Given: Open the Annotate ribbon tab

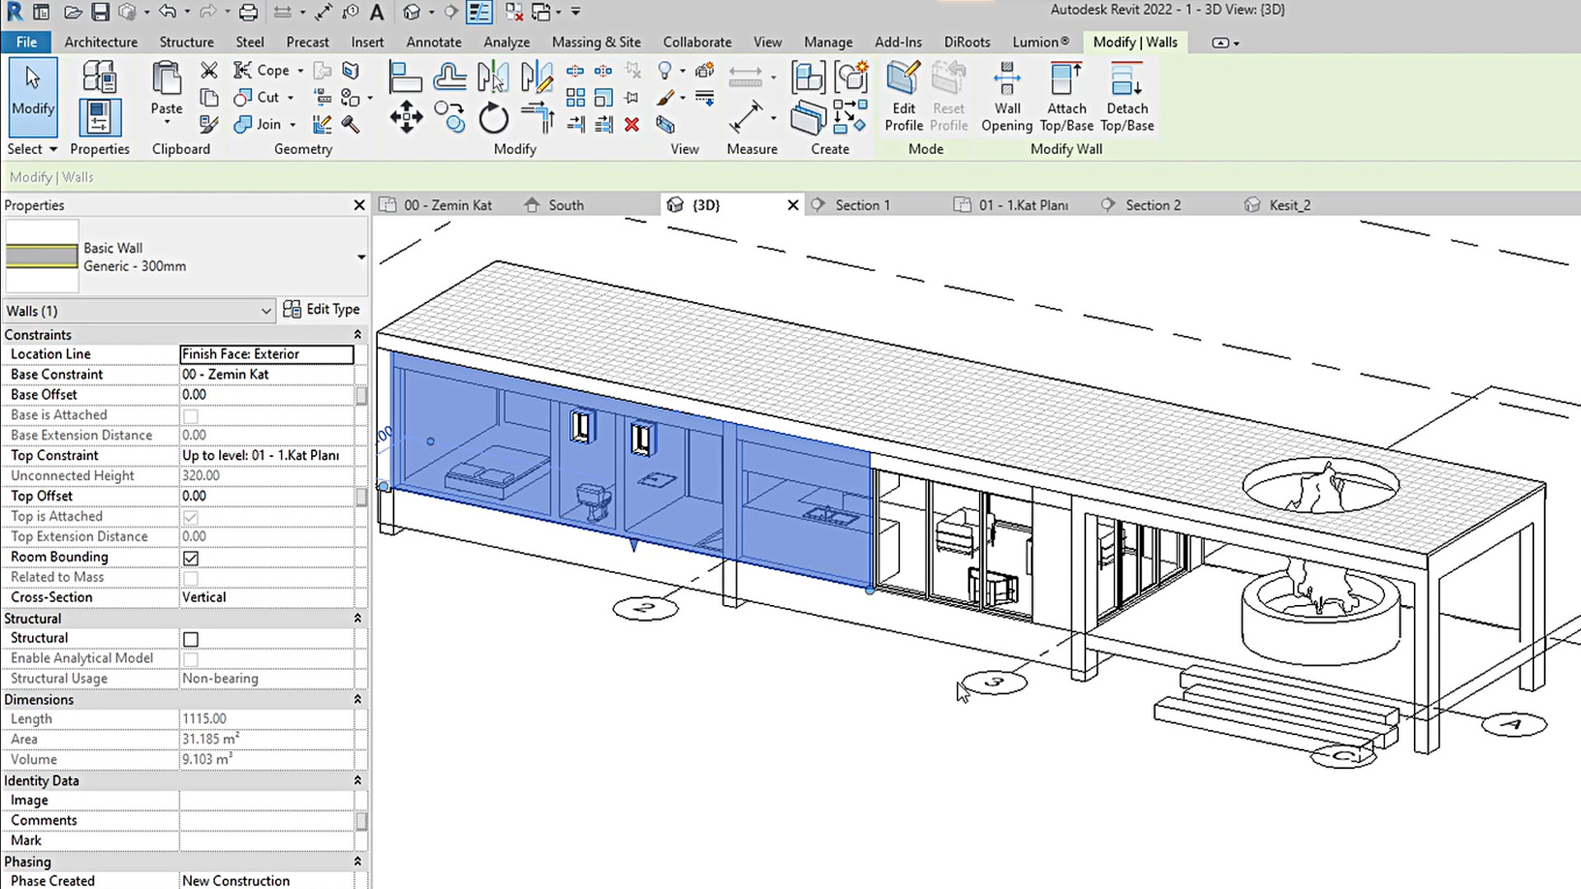Looking at the screenshot, I should (434, 42).
